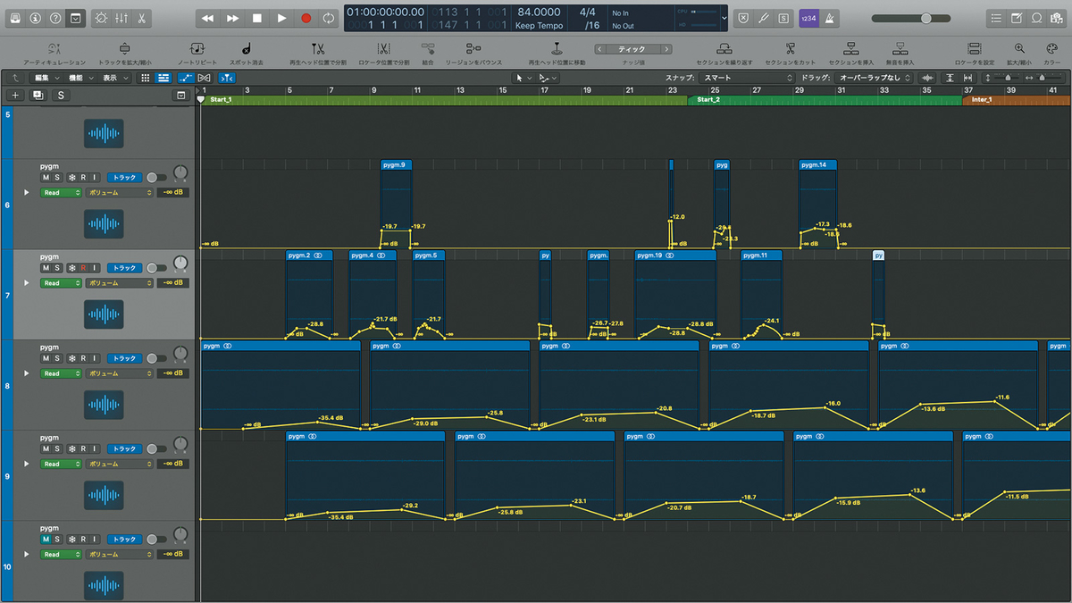The width and height of the screenshot is (1072, 603).
Task: Toggle the 1234 Count-in button
Action: click(808, 18)
